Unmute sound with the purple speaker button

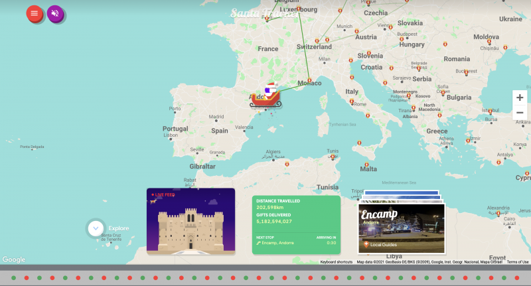[x=55, y=13]
